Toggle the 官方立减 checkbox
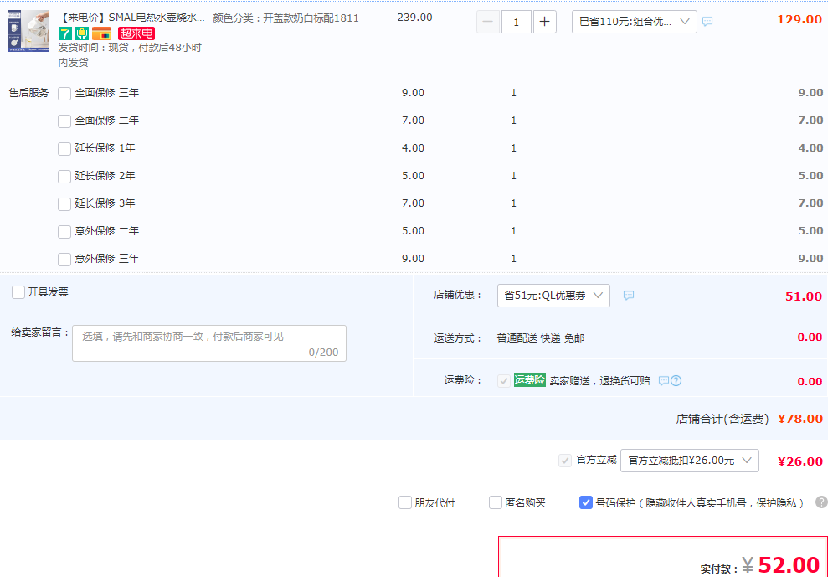This screenshot has width=838, height=577. pyautogui.click(x=565, y=461)
